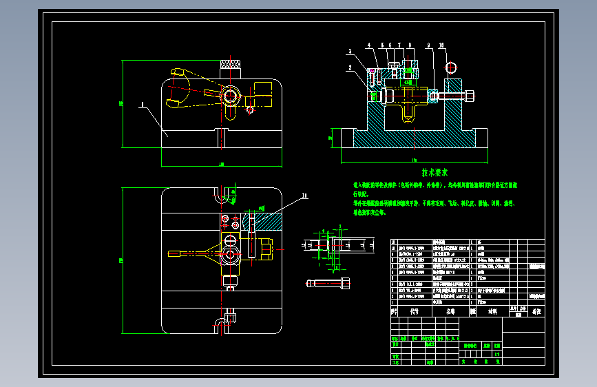Click part balloon number 6 above the section view
The height and width of the screenshot is (387, 597).
[x=390, y=45]
